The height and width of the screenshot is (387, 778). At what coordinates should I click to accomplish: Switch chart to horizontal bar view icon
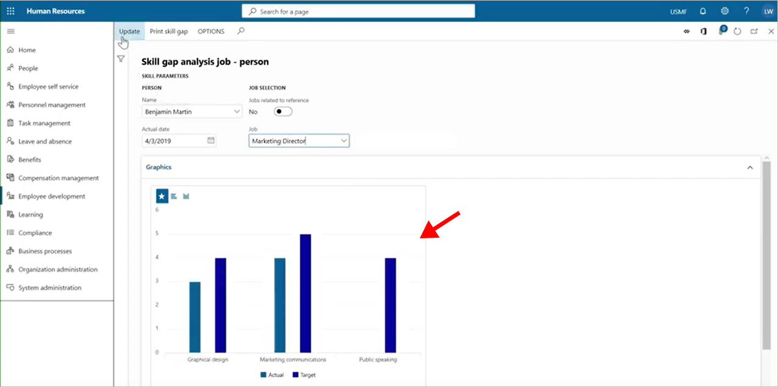pyautogui.click(x=174, y=196)
